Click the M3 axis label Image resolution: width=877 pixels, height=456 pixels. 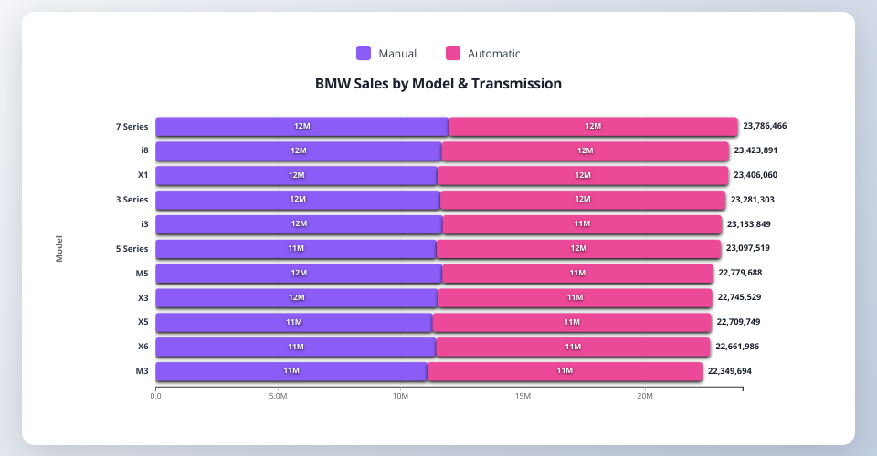tap(141, 371)
